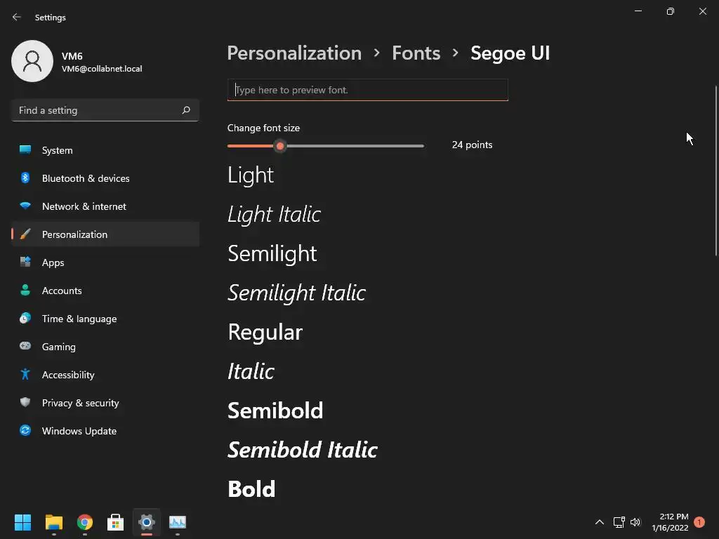Viewport: 719px width, 539px height.
Task: Click the font size slider thumb
Action: 280,146
